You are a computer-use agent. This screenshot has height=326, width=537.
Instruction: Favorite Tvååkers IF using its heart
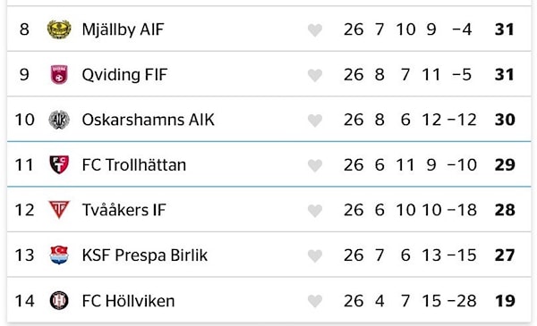[x=315, y=211]
